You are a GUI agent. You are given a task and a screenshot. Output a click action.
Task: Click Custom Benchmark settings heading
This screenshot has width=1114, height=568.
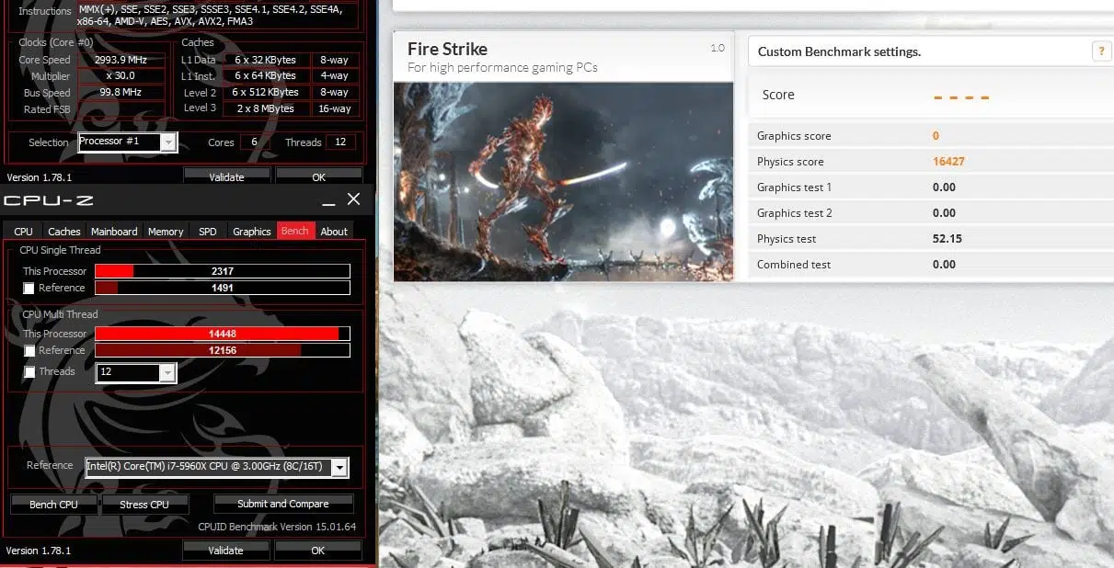tap(839, 51)
